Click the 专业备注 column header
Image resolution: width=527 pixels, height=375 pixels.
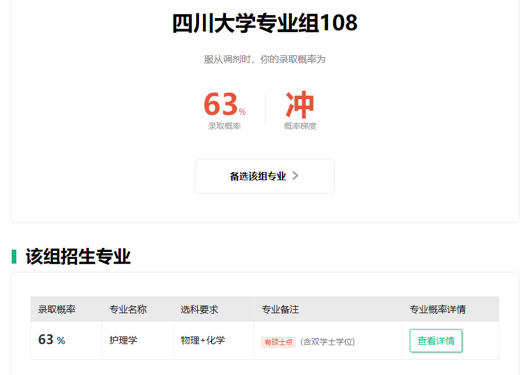pyautogui.click(x=280, y=309)
